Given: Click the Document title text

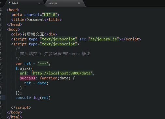Looking at the screenshot, I should pyautogui.click(x=35, y=20).
